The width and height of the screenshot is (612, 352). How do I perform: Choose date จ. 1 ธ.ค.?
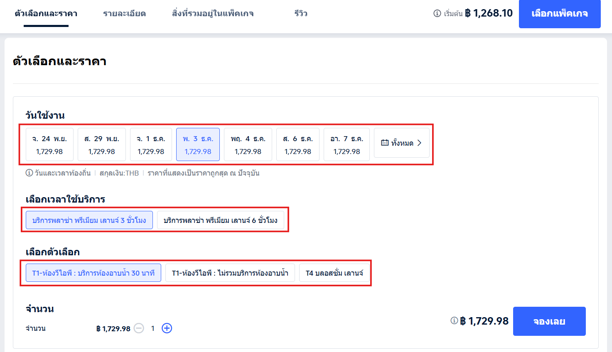point(151,144)
